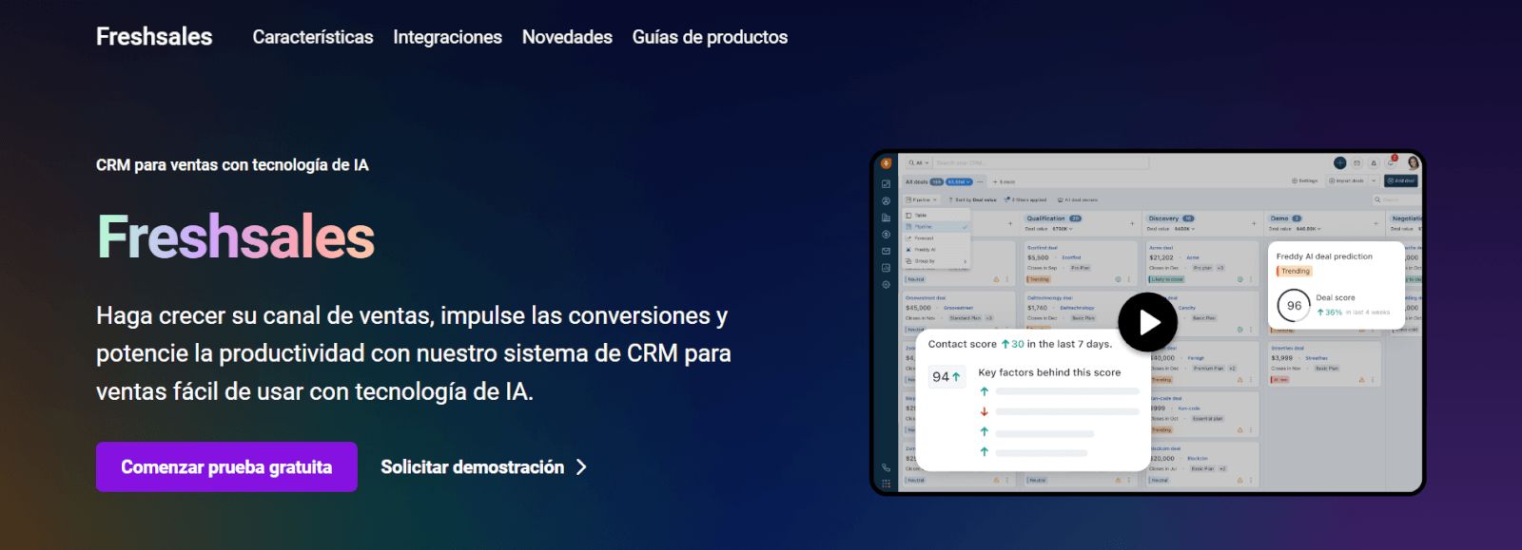
Task: Open the notification icon with the red badge
Action: 1391,162
